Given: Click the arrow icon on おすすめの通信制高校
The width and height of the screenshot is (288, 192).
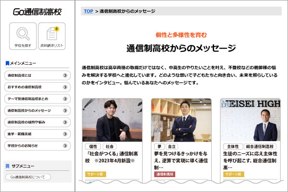Looking at the screenshot, I should pos(65,87).
